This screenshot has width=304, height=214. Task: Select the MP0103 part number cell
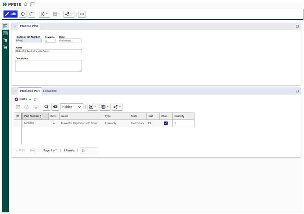tap(35, 123)
